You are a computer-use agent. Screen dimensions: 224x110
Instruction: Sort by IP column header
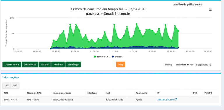pos(173,93)
